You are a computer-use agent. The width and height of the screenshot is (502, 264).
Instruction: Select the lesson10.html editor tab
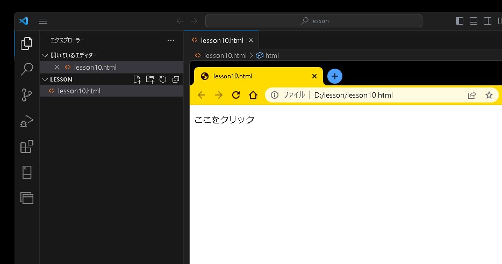pos(221,40)
